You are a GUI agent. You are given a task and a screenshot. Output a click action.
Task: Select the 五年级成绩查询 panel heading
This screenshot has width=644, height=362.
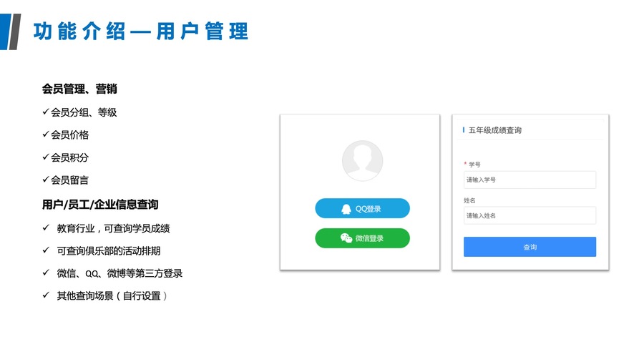[x=495, y=130]
